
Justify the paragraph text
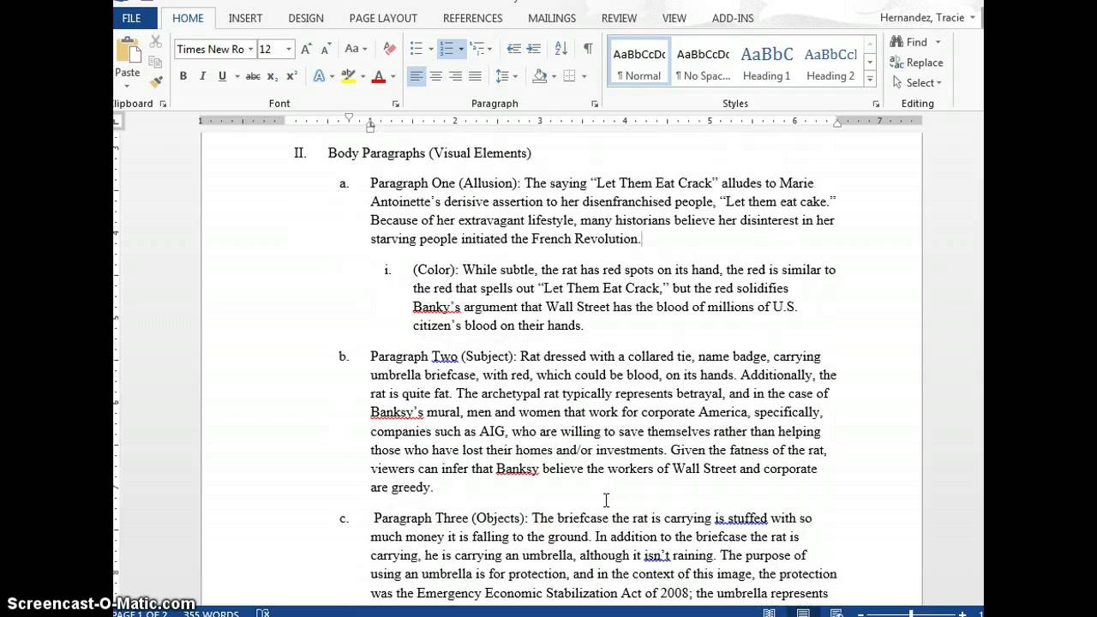475,76
